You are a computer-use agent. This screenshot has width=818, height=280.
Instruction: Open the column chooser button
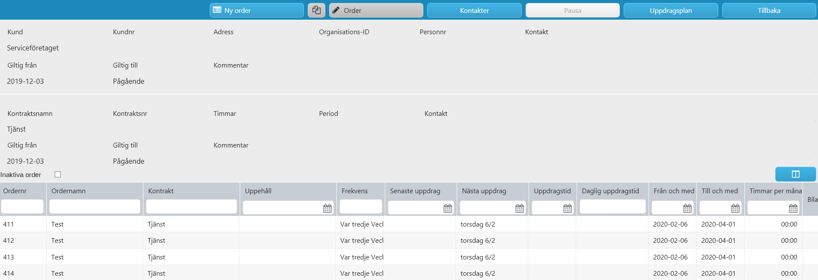coord(796,174)
